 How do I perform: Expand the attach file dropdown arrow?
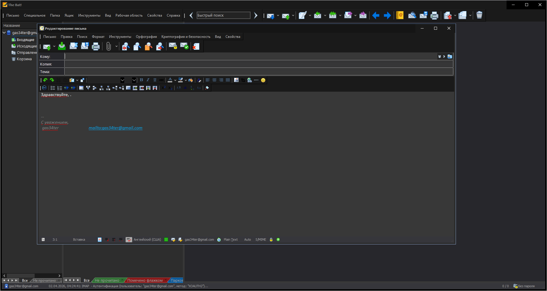coord(116,47)
